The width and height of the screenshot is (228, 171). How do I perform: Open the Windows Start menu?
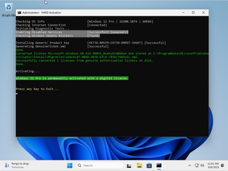pyautogui.click(x=70, y=166)
